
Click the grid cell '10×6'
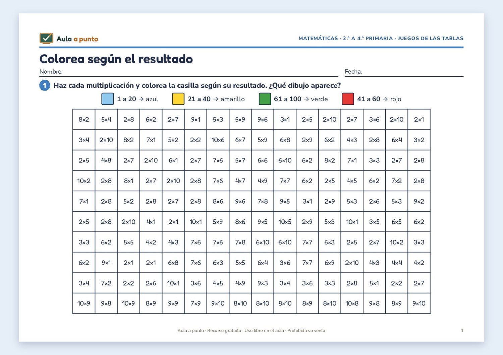click(218, 140)
